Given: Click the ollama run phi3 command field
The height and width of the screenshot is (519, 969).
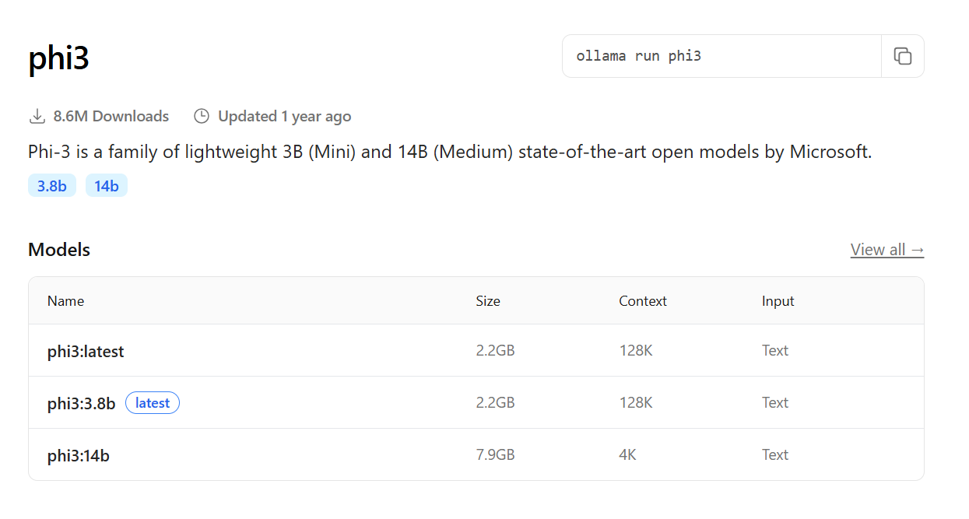Looking at the screenshot, I should (721, 56).
